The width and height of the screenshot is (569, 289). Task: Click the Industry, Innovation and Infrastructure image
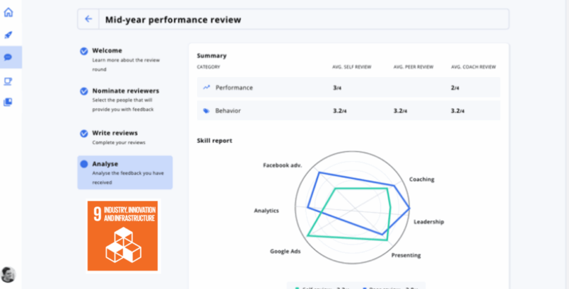click(x=122, y=236)
